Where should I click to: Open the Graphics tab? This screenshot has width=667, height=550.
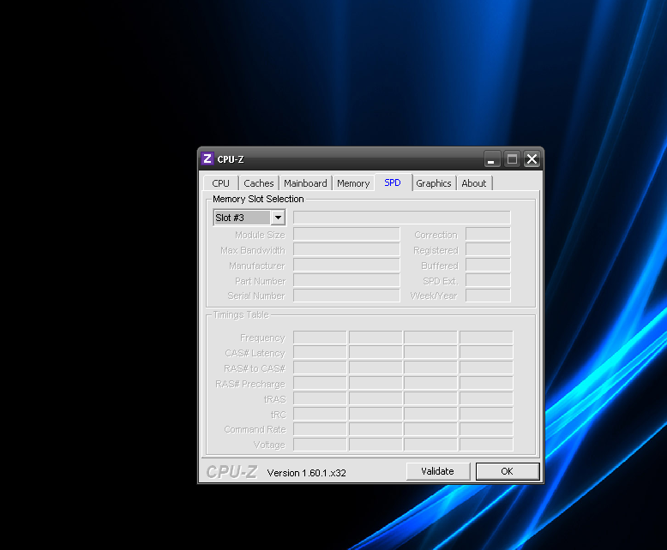point(434,183)
